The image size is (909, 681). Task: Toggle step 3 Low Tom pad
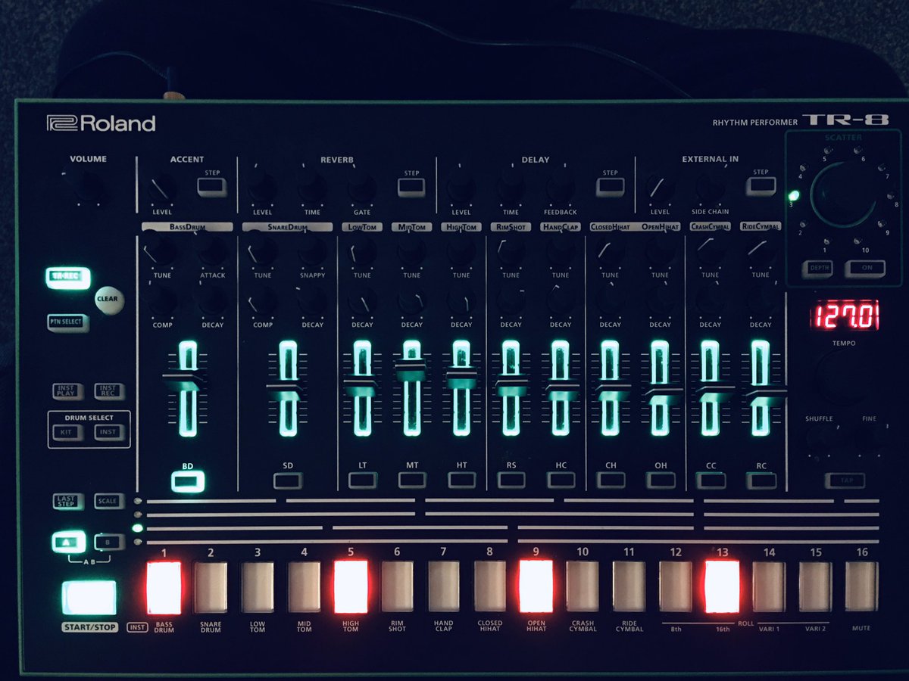pos(258,587)
